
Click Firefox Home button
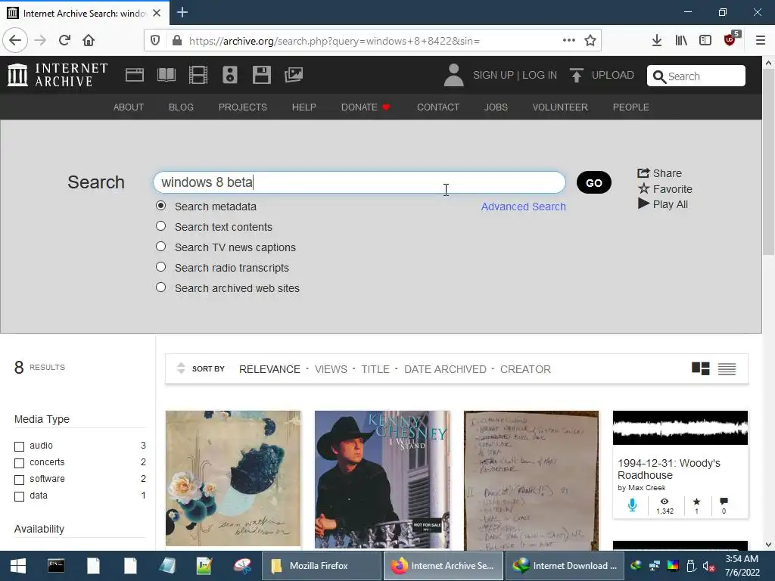89,40
